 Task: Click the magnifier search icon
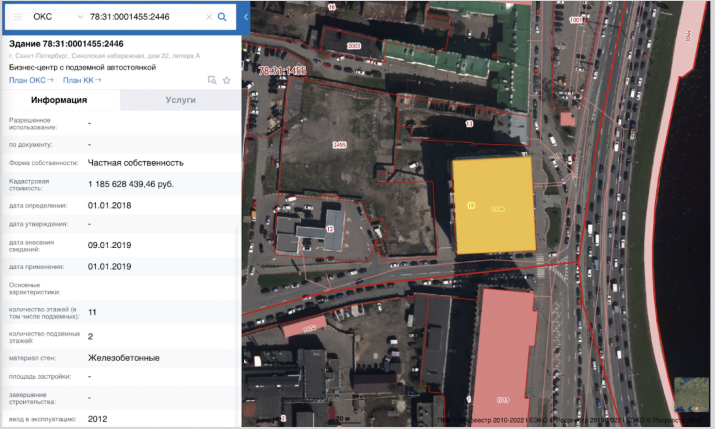tap(222, 17)
